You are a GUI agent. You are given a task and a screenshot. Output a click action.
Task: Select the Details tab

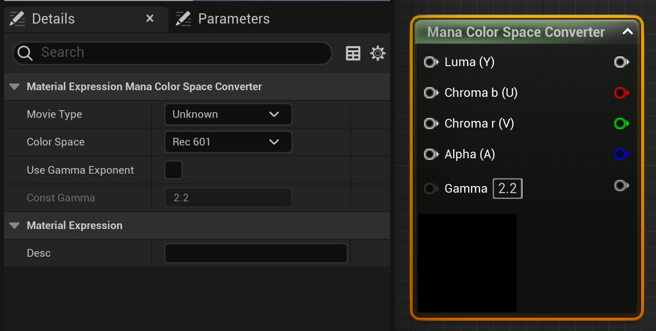point(53,19)
